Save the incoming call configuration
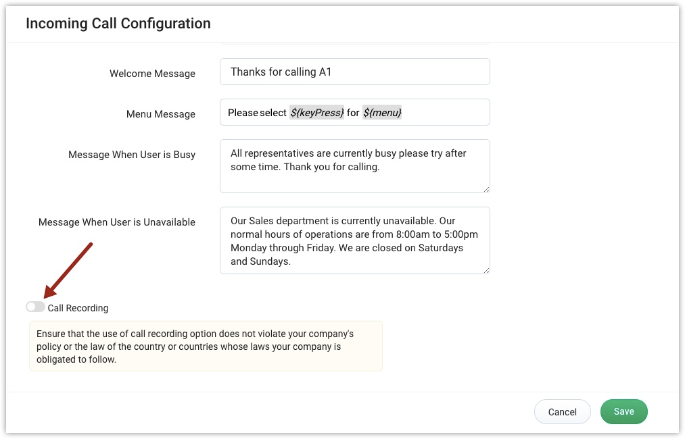685x439 pixels. point(623,411)
